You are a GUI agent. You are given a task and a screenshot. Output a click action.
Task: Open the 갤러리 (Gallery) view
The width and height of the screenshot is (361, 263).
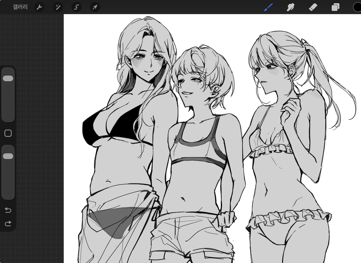pyautogui.click(x=20, y=7)
